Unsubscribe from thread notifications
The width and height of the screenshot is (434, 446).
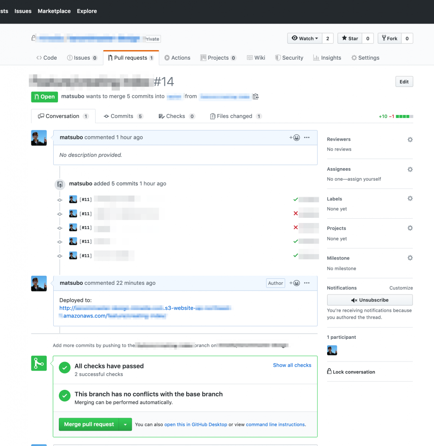[x=369, y=300]
